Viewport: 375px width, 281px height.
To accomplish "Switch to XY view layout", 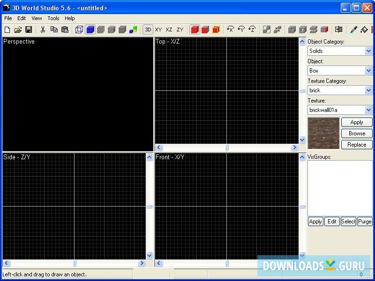I will (x=158, y=30).
